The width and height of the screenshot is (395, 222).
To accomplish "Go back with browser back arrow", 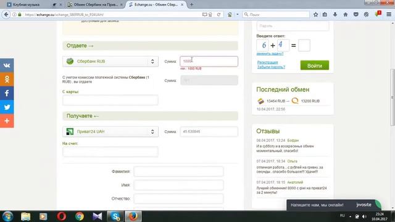I will coord(6,15).
